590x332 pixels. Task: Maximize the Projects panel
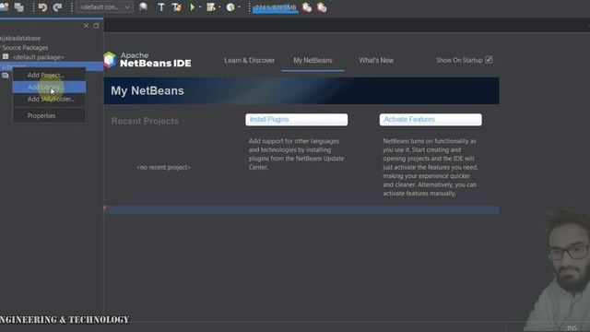96,26
